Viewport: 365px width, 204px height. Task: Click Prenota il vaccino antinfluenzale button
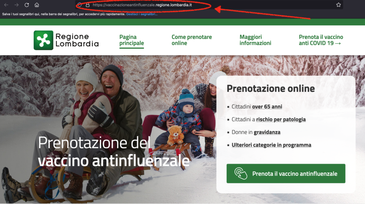tap(286, 173)
